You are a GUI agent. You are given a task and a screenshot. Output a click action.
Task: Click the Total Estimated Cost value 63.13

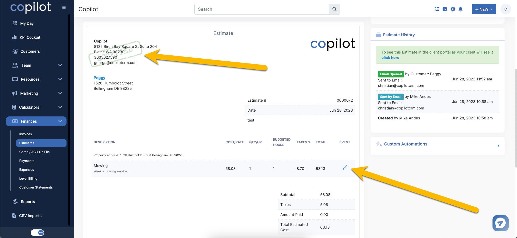pos(325,227)
